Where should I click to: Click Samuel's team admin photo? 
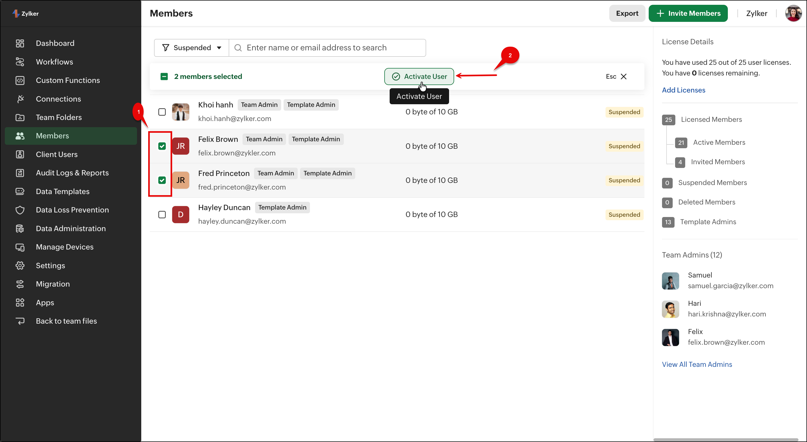point(670,281)
